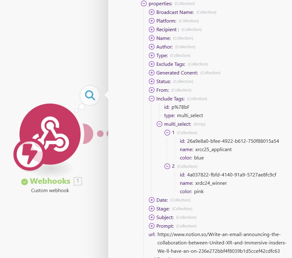Select color value blue
This screenshot has width=292, height=258.
point(199,158)
